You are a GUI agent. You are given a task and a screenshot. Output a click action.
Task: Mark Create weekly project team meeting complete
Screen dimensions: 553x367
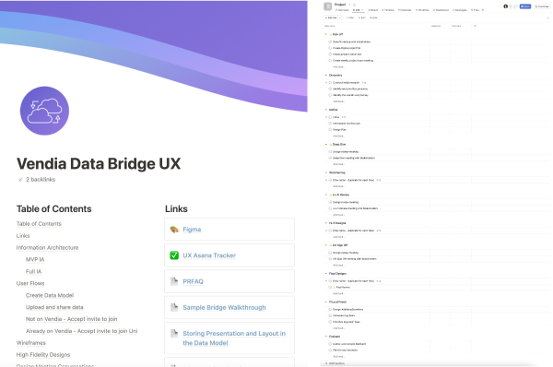click(330, 61)
